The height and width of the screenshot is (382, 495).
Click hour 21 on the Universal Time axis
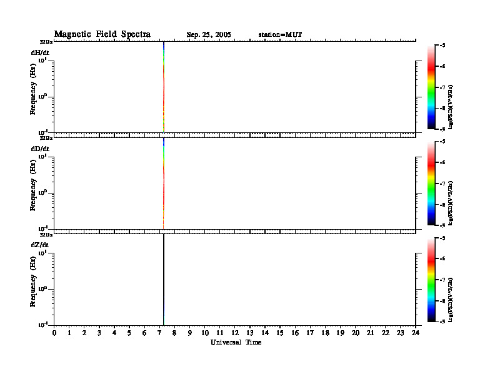370,333
